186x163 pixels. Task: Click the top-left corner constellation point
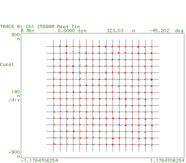click(x=53, y=46)
